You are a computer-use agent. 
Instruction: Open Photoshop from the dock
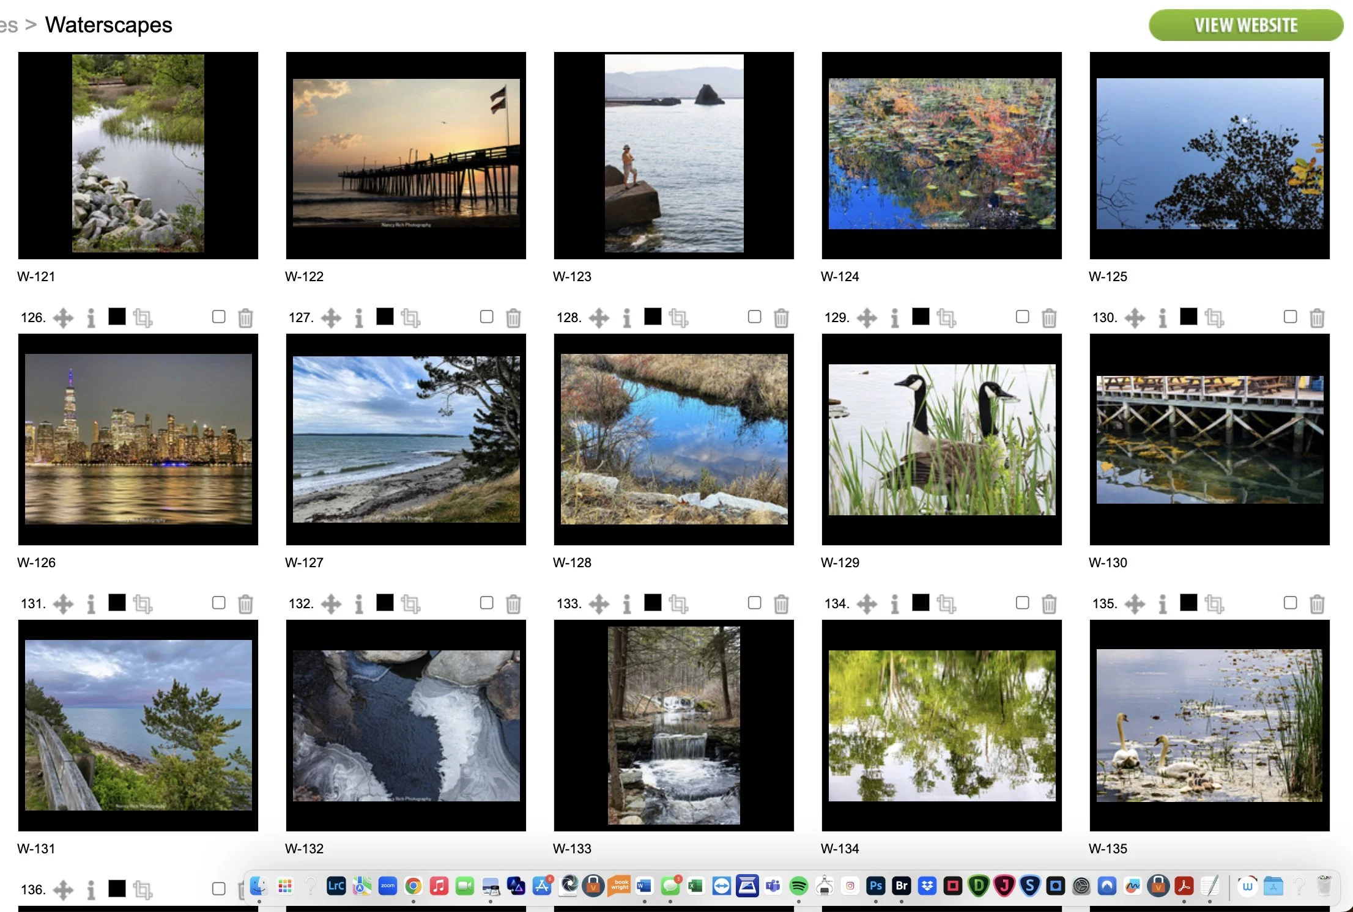[876, 886]
